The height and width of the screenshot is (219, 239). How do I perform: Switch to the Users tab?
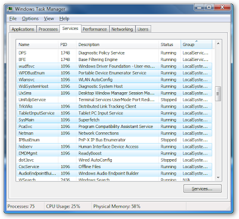click(143, 29)
